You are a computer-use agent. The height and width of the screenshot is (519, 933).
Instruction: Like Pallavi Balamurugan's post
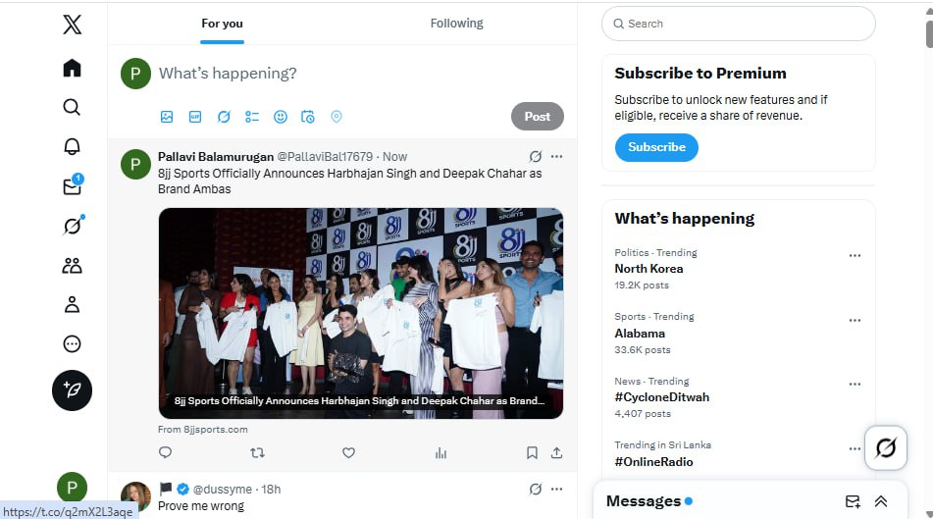coord(348,452)
